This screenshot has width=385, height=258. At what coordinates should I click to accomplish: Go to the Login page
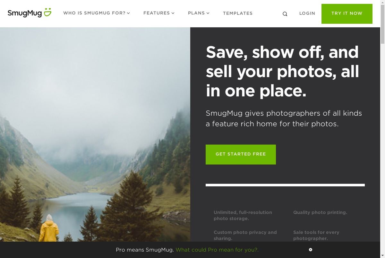coord(307,13)
